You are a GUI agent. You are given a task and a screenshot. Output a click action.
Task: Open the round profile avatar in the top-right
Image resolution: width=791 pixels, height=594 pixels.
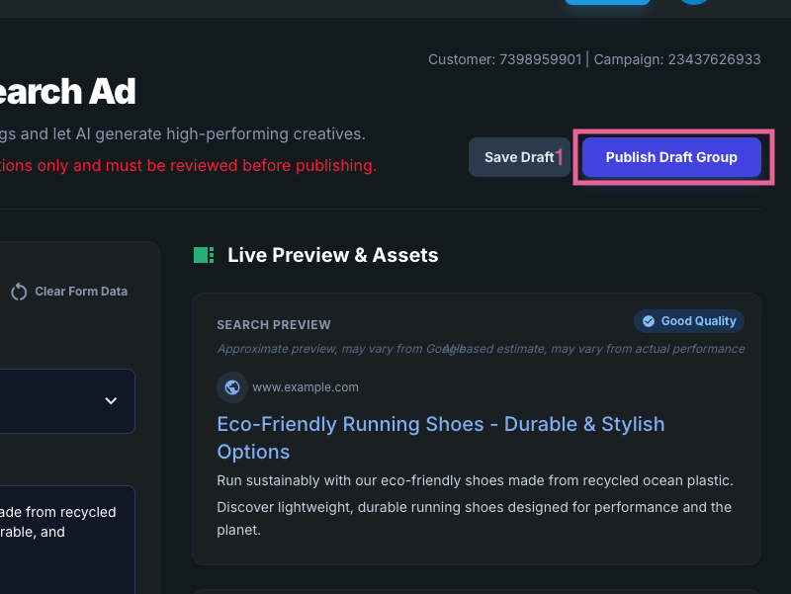point(693,2)
